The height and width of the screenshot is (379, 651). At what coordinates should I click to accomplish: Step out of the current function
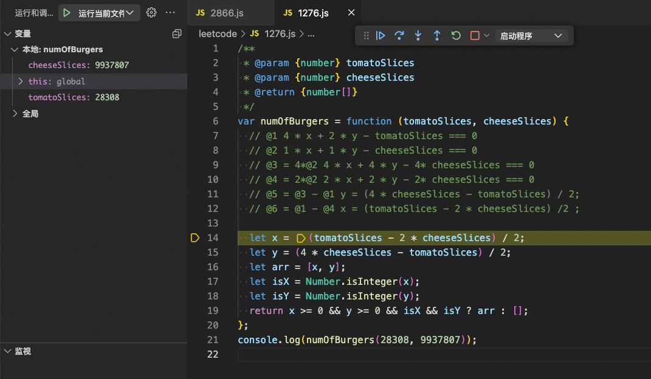pyautogui.click(x=437, y=36)
